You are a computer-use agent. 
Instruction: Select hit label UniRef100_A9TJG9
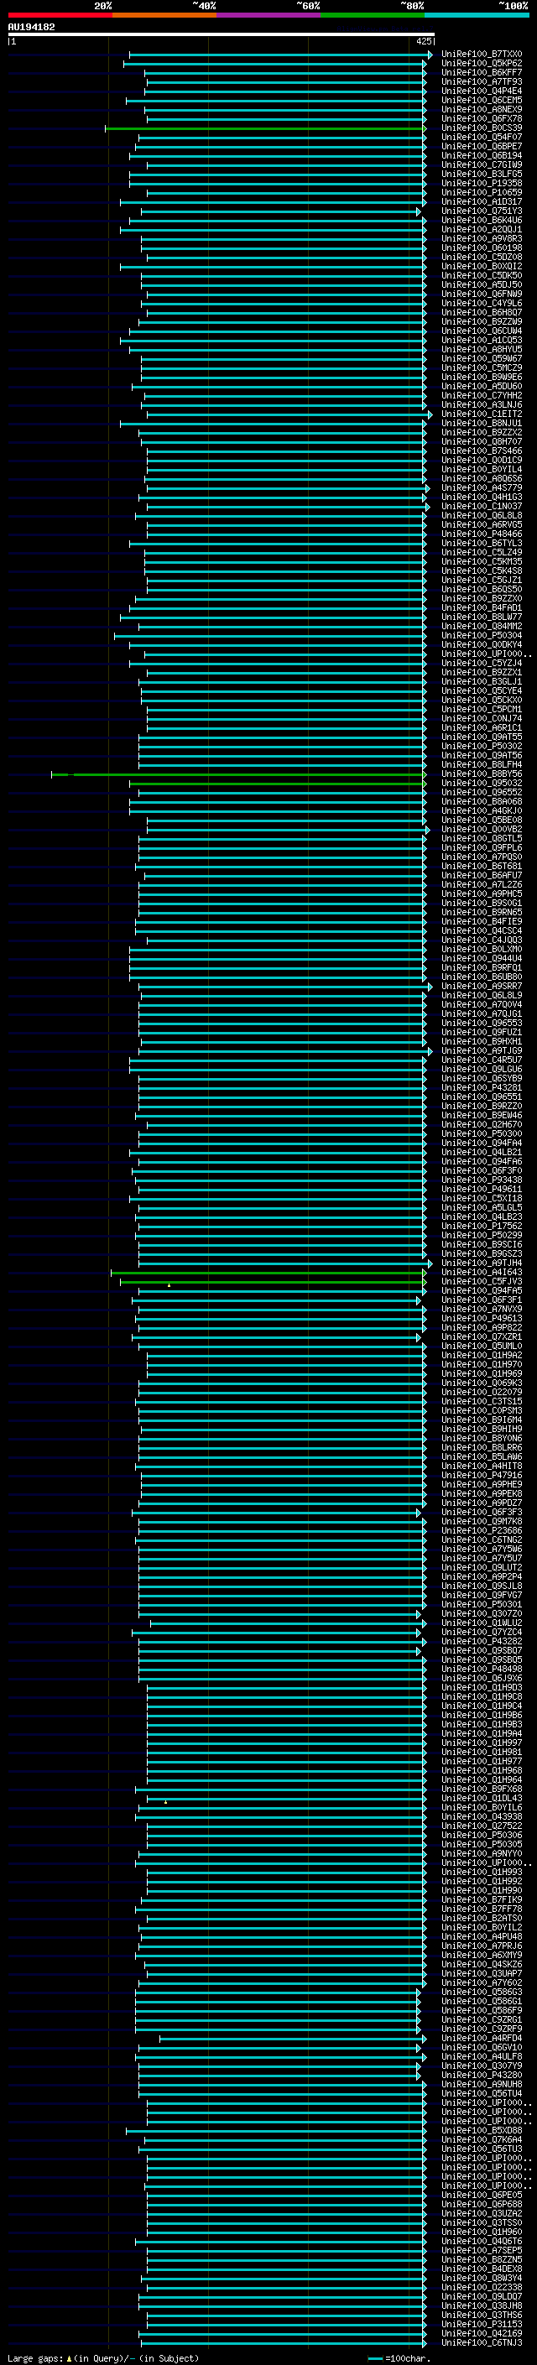pyautogui.click(x=481, y=1050)
